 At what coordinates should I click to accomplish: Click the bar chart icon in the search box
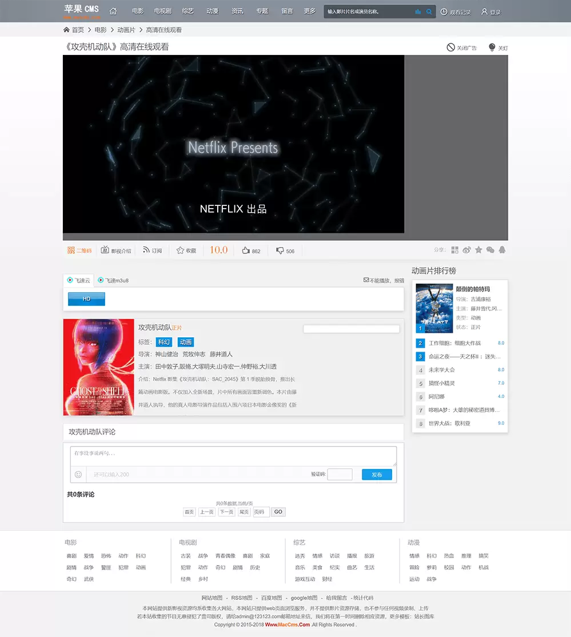point(418,12)
